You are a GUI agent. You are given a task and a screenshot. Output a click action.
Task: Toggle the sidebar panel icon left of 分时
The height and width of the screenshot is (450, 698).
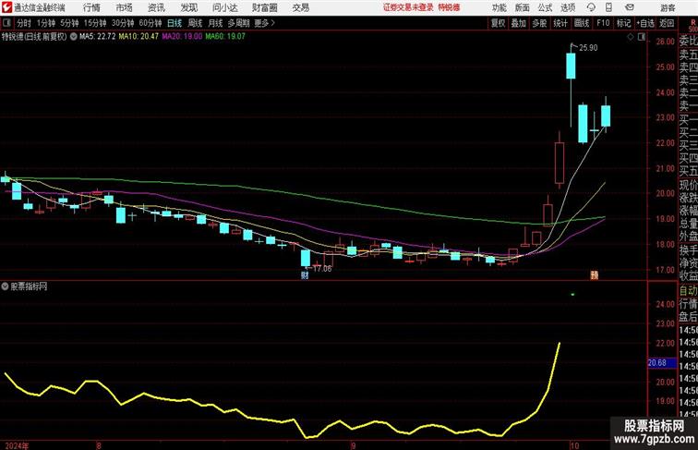point(6,23)
